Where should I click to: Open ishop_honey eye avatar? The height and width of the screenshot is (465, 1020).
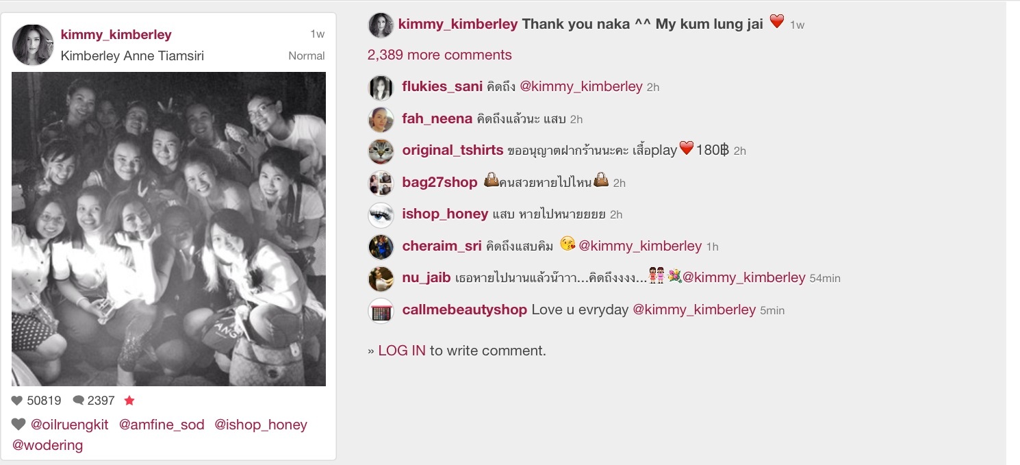(x=381, y=215)
